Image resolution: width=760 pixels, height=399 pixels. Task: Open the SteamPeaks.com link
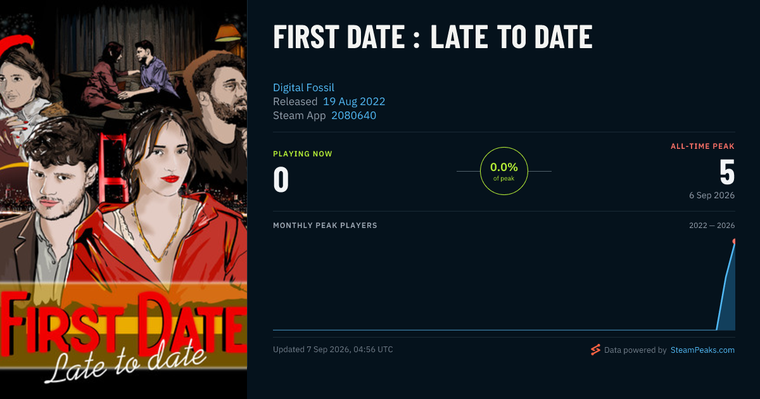pos(702,350)
